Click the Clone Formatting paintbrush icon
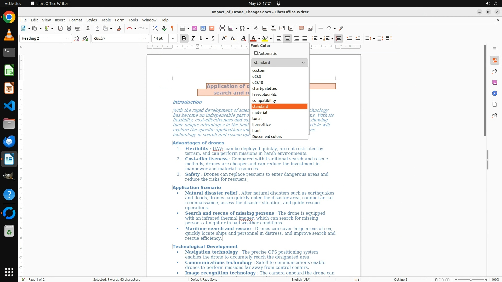The width and height of the screenshot is (502, 282). pyautogui.click(x=119, y=28)
